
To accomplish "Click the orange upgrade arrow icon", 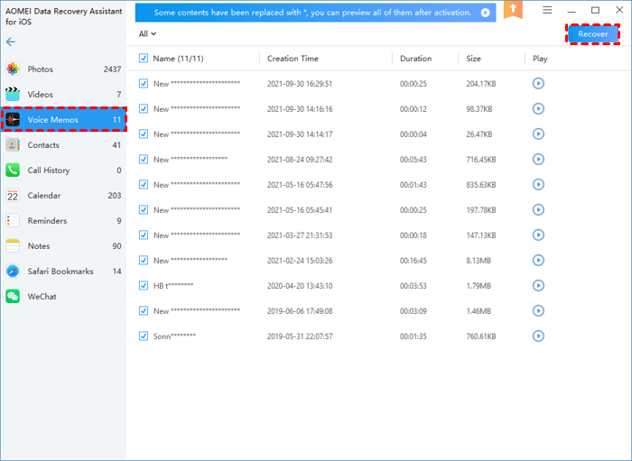I will click(513, 11).
